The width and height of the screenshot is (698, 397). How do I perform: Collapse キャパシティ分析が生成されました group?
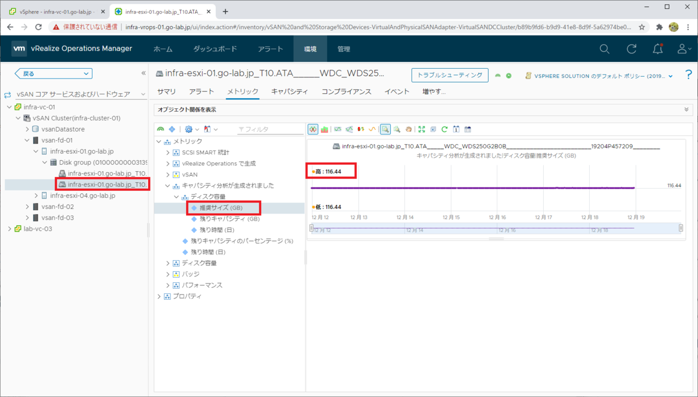[169, 186]
